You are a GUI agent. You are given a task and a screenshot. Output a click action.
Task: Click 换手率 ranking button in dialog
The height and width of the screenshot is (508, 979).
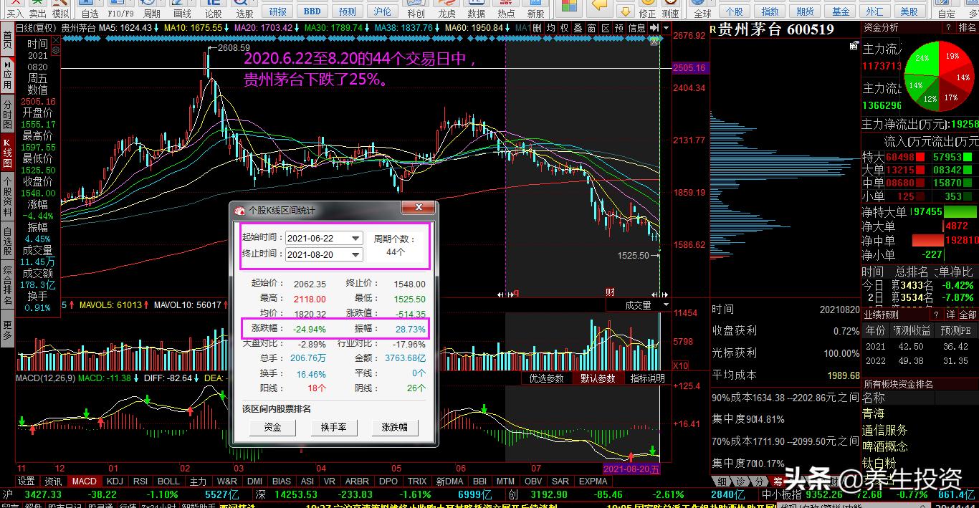334,427
